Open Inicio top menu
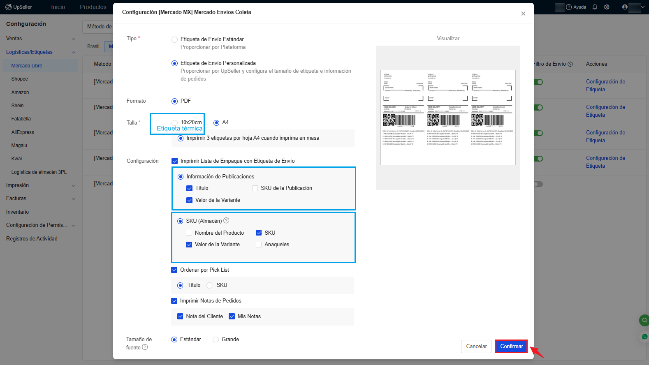 tap(58, 7)
